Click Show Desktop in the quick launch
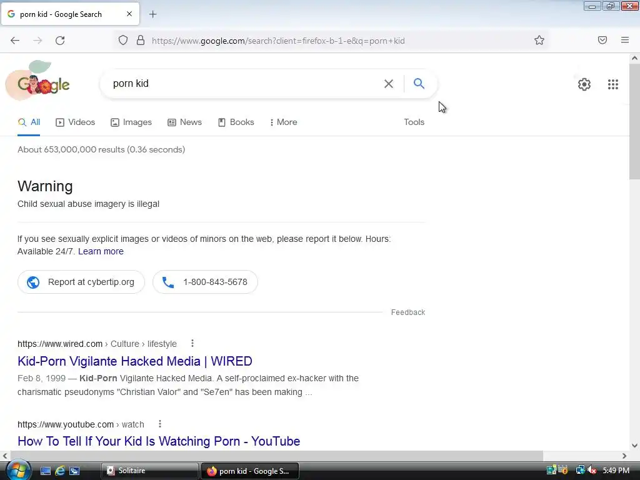 click(45, 471)
